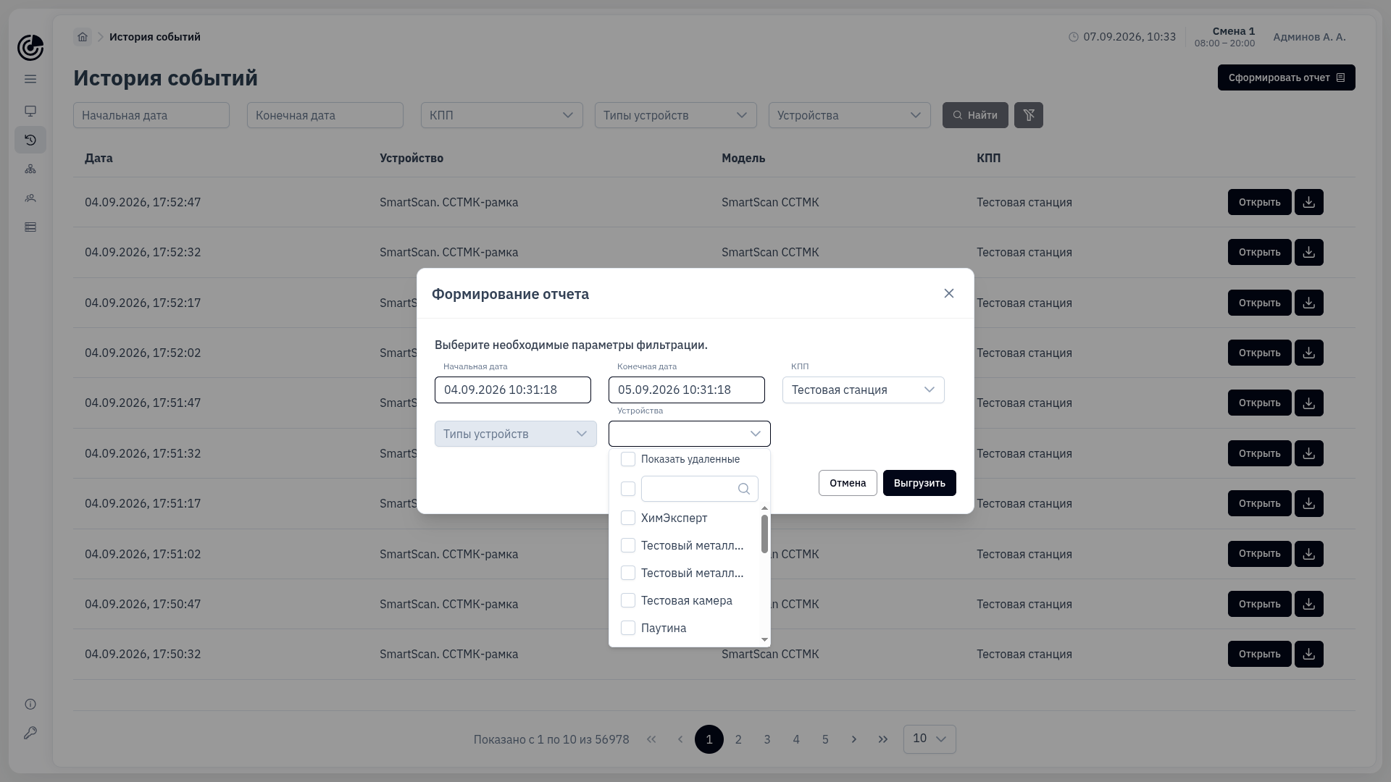Viewport: 1391px width, 782px height.
Task: Click scroll-down arrow of device list
Action: coord(764,640)
